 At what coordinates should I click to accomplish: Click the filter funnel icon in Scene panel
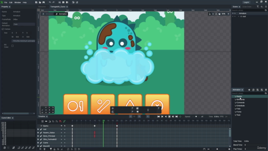(258, 7)
